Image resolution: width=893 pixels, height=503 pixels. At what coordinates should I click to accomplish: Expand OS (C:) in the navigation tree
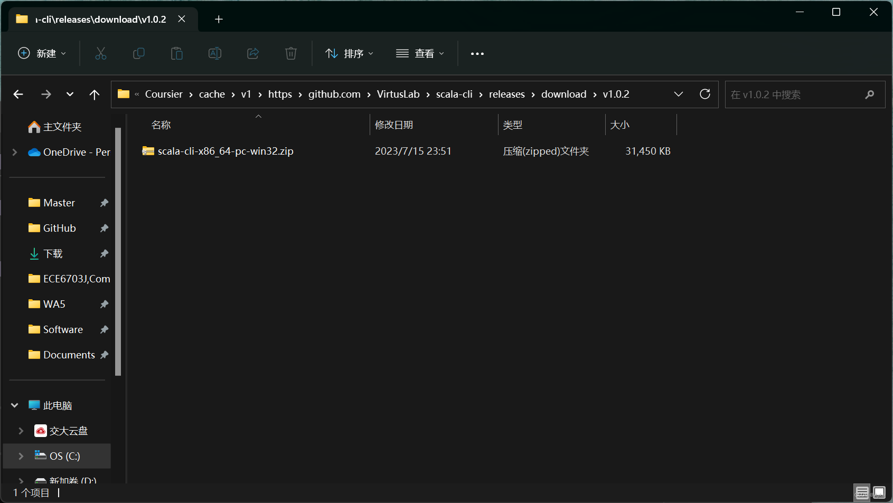(21, 456)
